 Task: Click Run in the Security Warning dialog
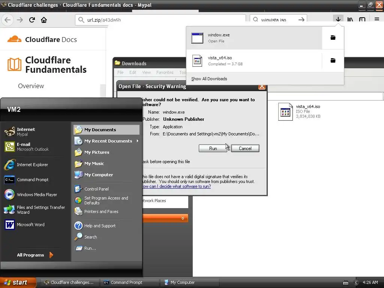point(213,148)
